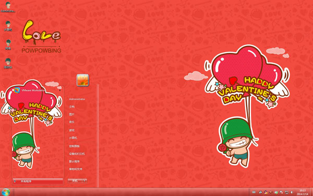Expand 所有程序 all programs list
This screenshot has width=313, height=196.
[x=38, y=181]
